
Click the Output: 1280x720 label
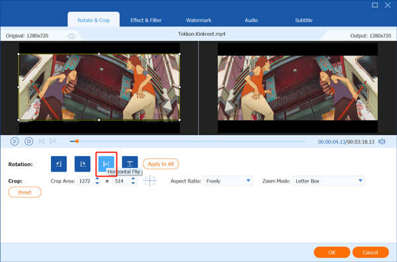tap(371, 36)
